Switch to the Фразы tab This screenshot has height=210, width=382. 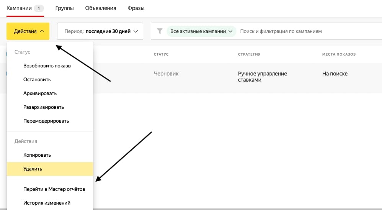pos(136,8)
